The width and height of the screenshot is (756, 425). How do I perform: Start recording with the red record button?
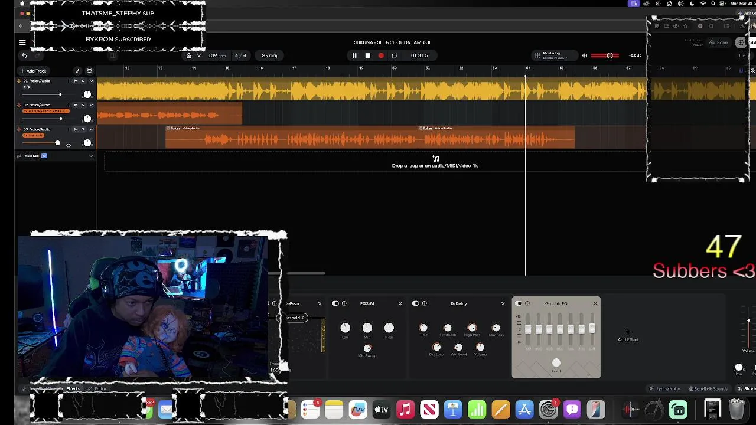point(381,55)
